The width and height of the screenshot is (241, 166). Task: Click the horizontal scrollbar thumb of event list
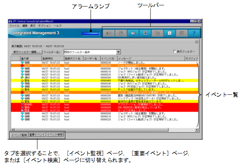91,130
